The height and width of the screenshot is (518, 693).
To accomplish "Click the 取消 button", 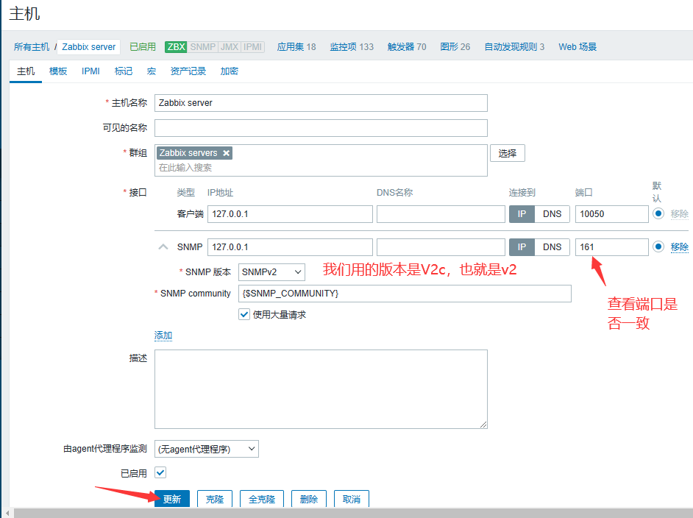I will pos(352,499).
